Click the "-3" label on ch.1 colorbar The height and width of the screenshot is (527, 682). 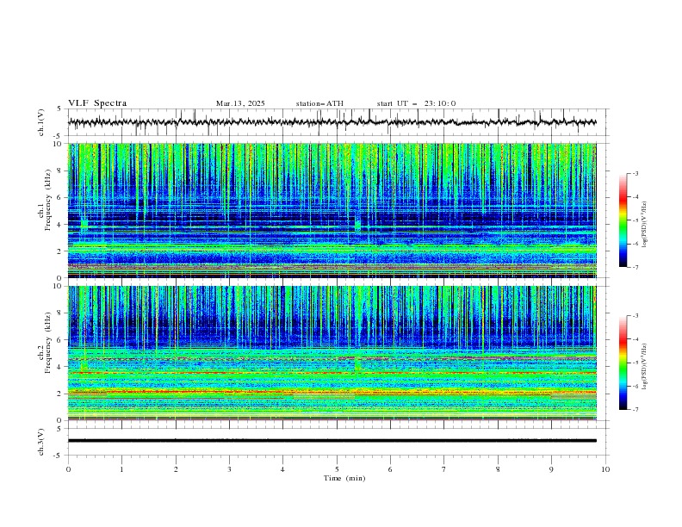(x=635, y=173)
